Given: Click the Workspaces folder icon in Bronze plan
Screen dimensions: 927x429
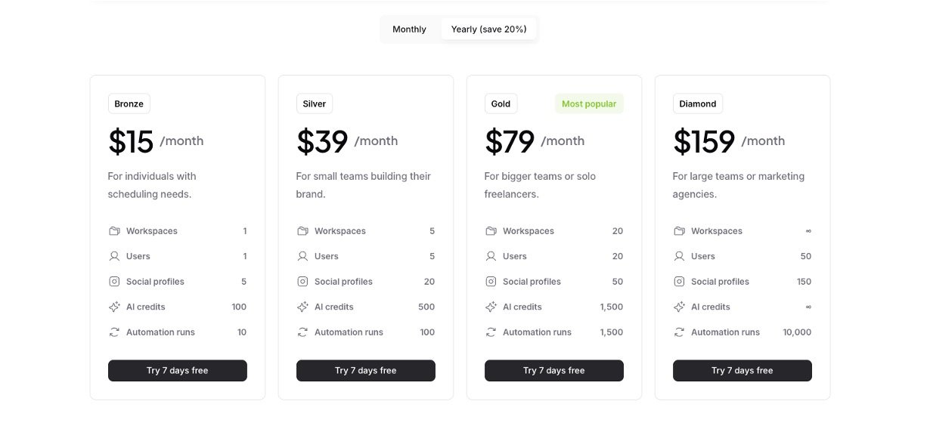Looking at the screenshot, I should (x=114, y=231).
